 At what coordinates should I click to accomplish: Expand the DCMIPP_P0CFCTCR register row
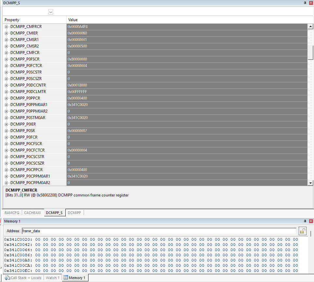click(x=7, y=150)
